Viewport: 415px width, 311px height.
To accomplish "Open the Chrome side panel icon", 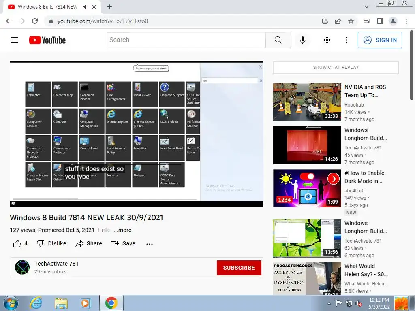I will [x=380, y=21].
